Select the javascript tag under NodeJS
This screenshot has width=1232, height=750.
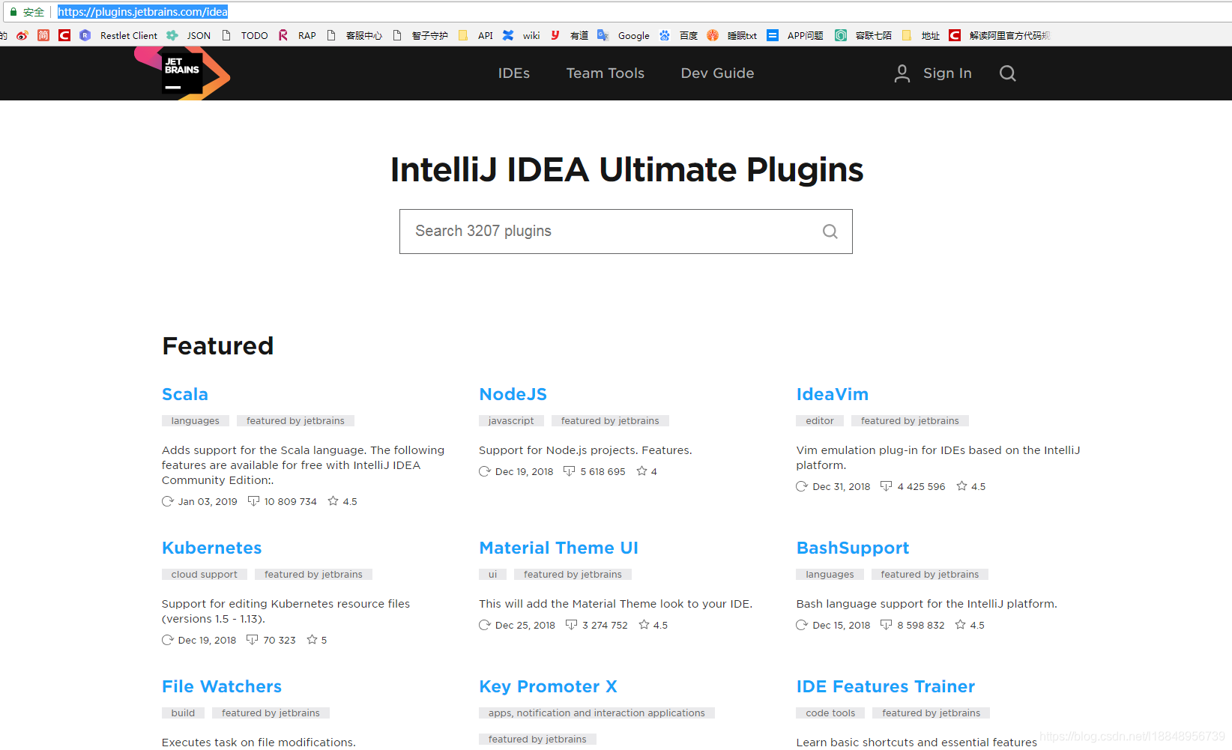[x=511, y=421]
